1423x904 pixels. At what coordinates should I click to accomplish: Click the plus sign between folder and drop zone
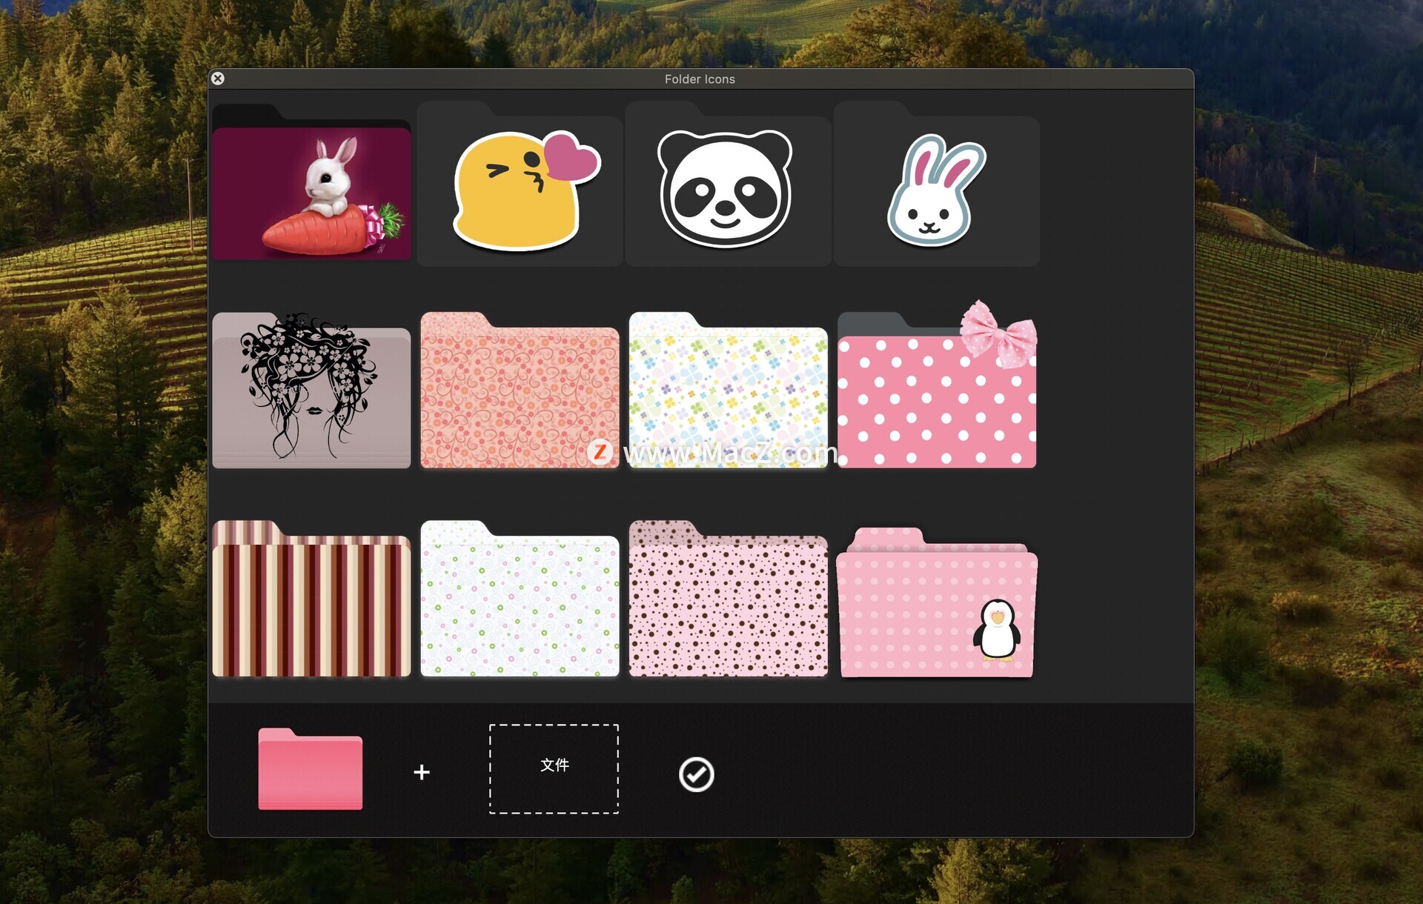tap(422, 772)
